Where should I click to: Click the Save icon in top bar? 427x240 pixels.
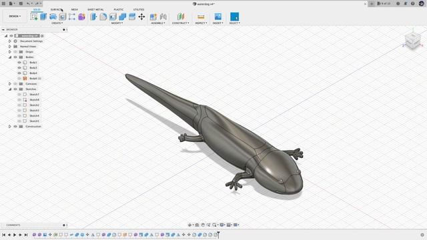[x=21, y=3]
